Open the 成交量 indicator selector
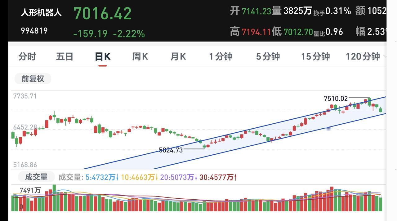Image resolution: width=397 pixels, height=221 pixels. click(36, 177)
